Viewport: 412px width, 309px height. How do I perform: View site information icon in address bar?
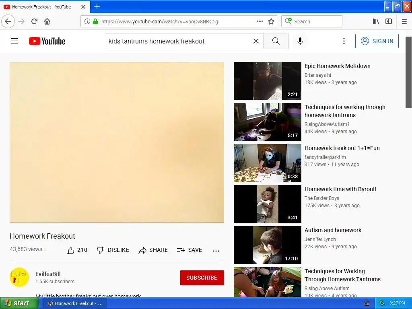[87, 21]
